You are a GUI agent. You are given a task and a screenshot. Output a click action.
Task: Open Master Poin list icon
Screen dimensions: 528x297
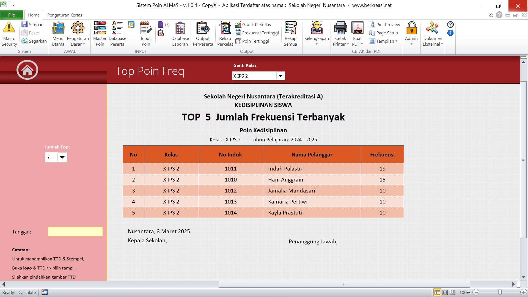coord(100,28)
